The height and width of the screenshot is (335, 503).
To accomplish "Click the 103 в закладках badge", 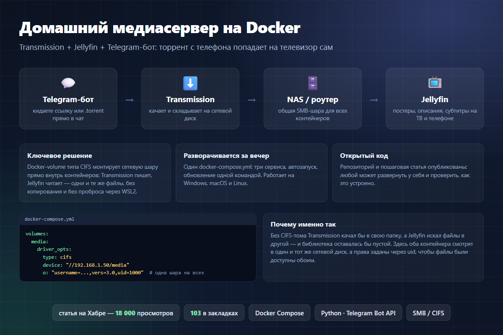I will tap(214, 313).
